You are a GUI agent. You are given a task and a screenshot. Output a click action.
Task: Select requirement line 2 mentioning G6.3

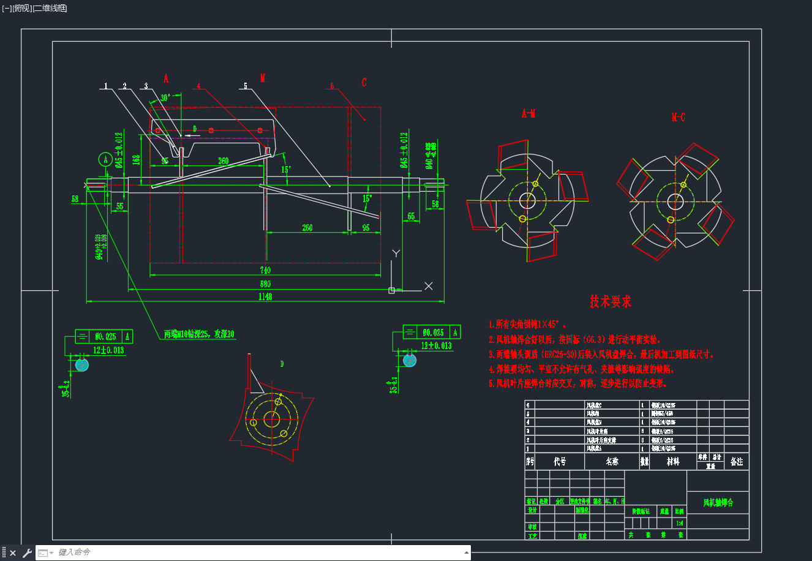coord(574,339)
